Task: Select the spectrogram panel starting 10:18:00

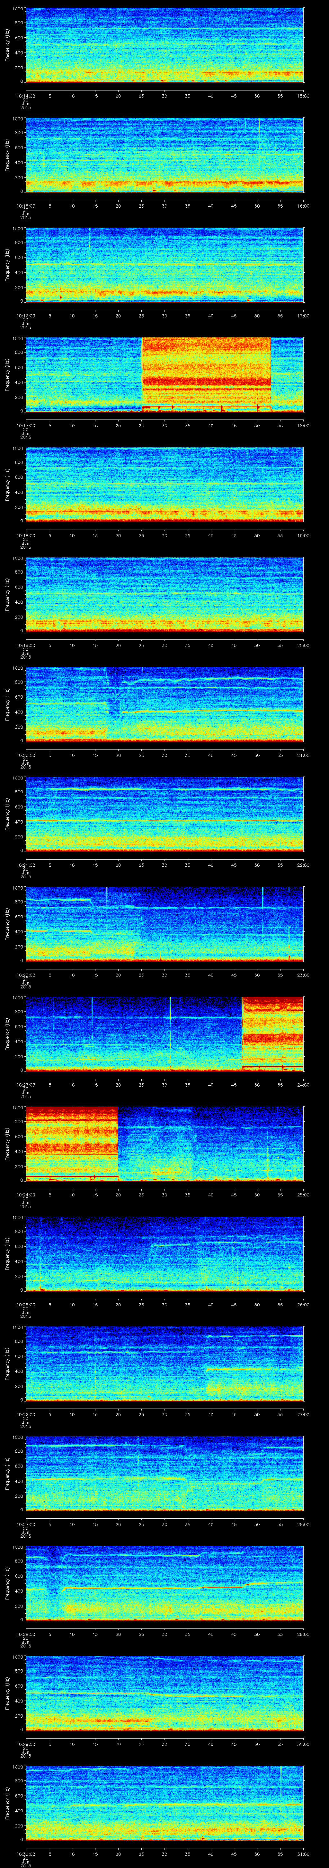Action: [164, 485]
